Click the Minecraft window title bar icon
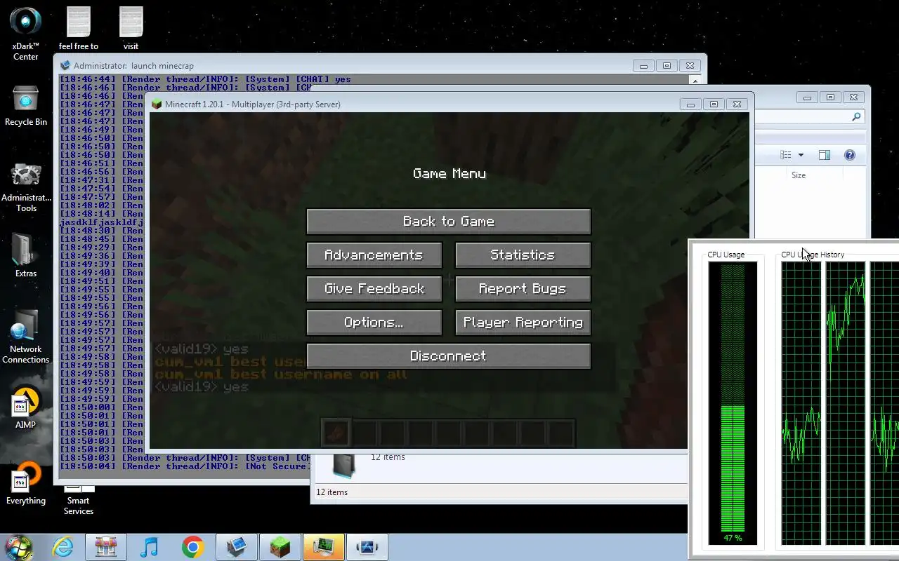Screen dimensions: 899x561 point(157,104)
